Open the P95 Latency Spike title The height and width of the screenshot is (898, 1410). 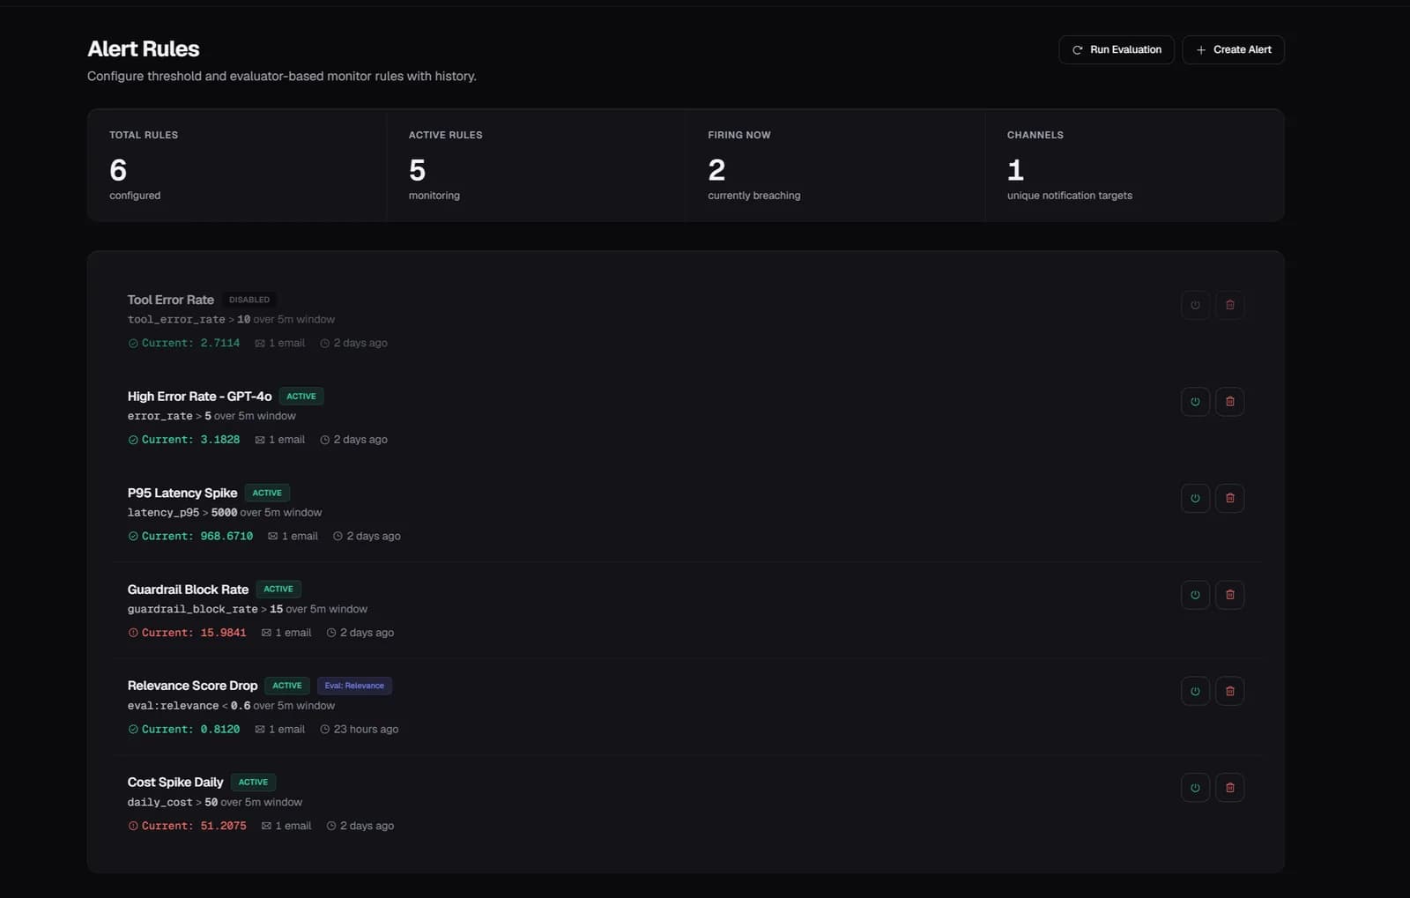click(x=182, y=493)
